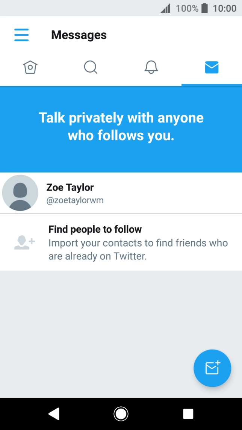Screen dimensions: 242x430
Task: Tap the new message compose button
Action: (212, 368)
